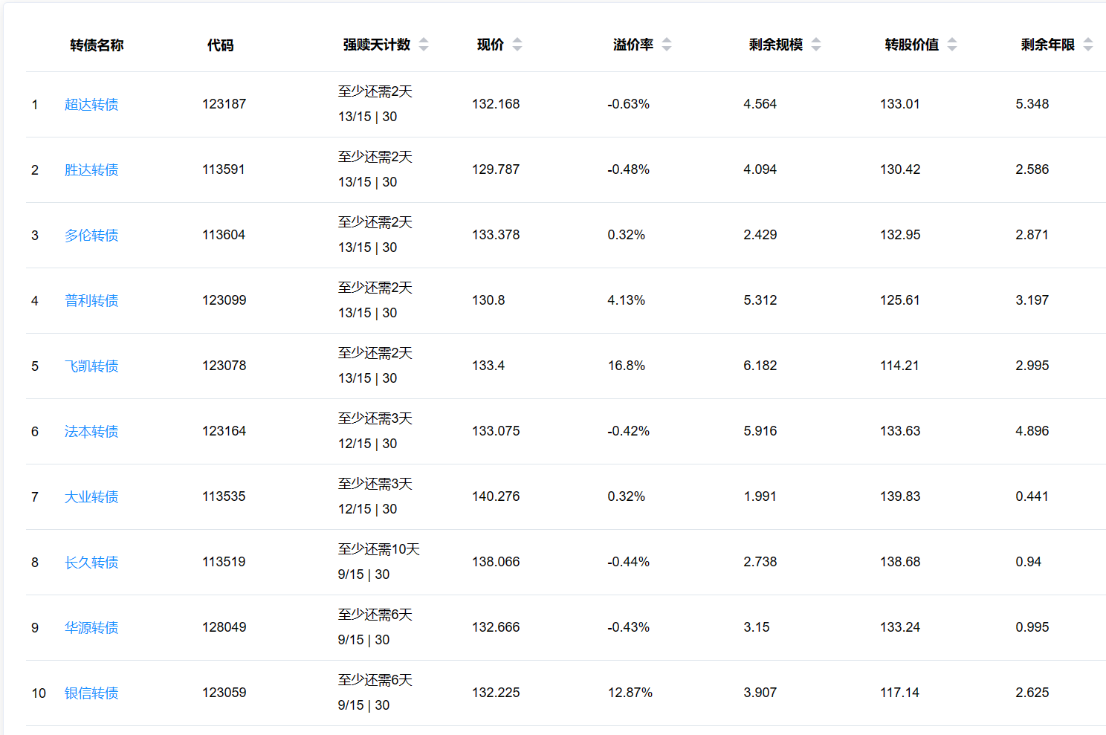Viewport: 1106px width, 735px height.
Task: Sort by 转股价值 using the arrow icon
Action: tap(952, 45)
